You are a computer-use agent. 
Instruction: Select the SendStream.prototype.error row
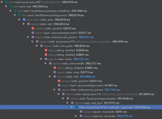tap(81, 15)
